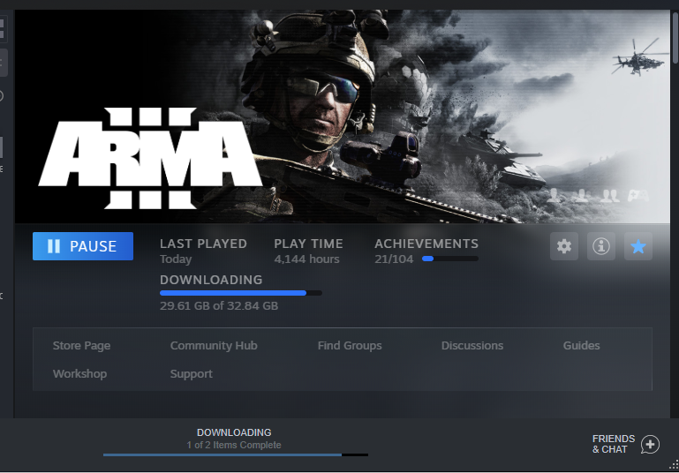Viewport: 679px width, 473px height.
Task: Click the Arma 3 hero banner image
Action: coord(343,116)
